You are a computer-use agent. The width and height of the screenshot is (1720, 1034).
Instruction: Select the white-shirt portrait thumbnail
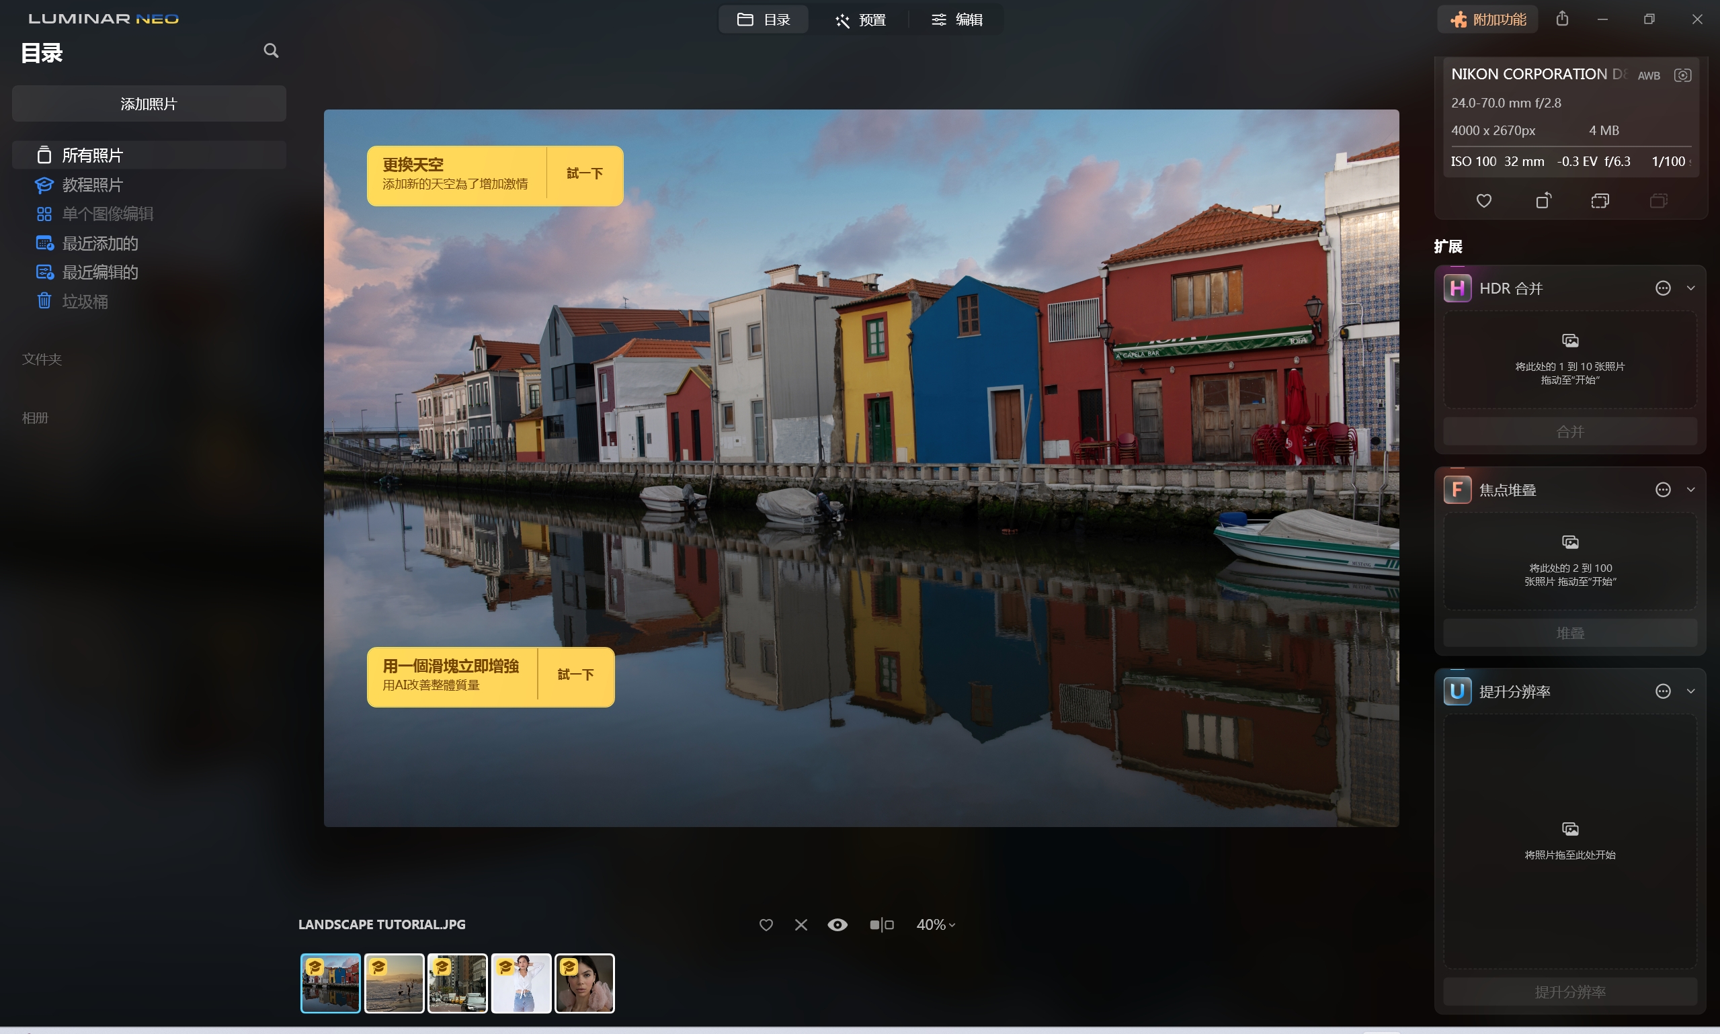[x=521, y=983]
